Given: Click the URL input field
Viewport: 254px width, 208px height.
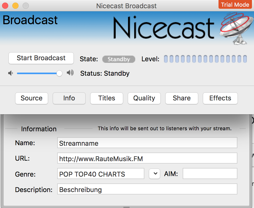Looking at the screenshot, I should pyautogui.click(x=147, y=158).
